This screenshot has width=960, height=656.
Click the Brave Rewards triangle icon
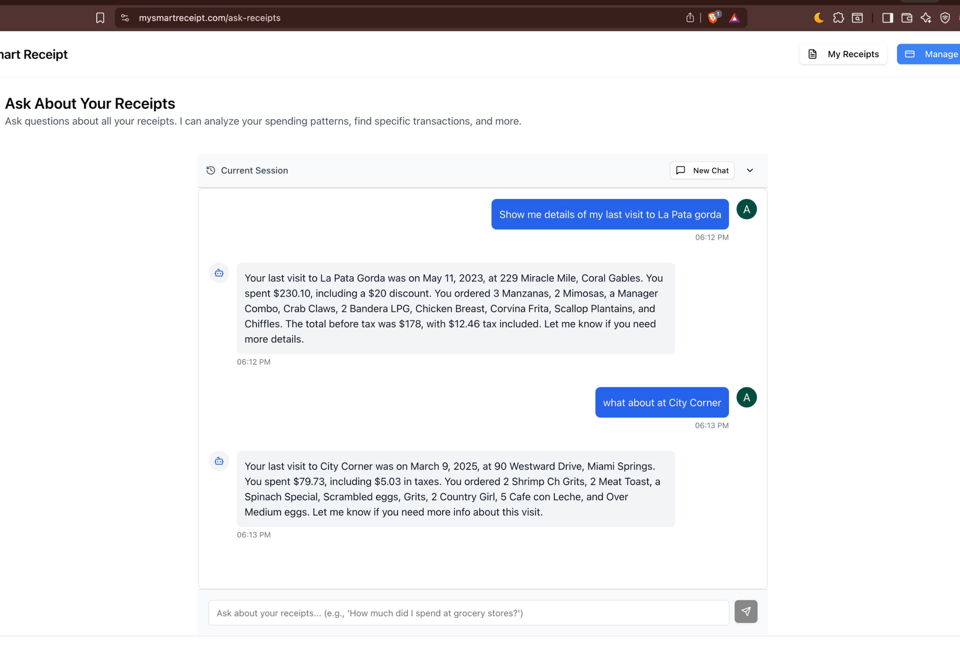[x=734, y=18]
